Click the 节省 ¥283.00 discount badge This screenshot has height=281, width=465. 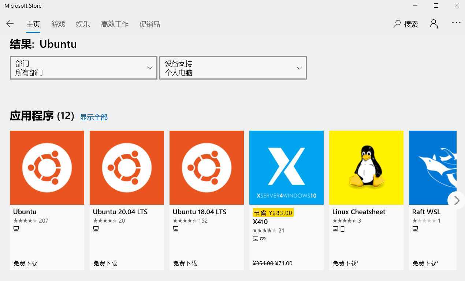(273, 213)
